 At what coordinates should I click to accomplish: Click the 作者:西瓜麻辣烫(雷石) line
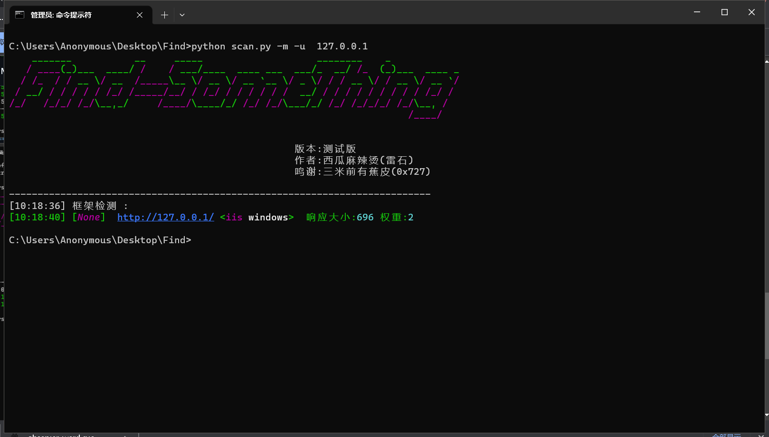[354, 160]
